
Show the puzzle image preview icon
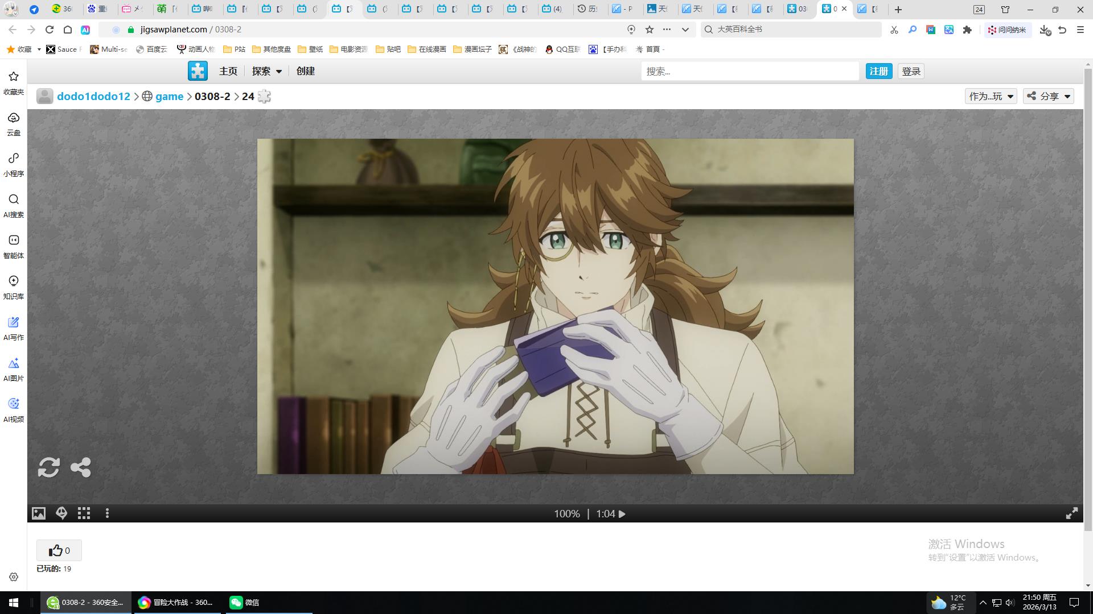[x=38, y=513]
